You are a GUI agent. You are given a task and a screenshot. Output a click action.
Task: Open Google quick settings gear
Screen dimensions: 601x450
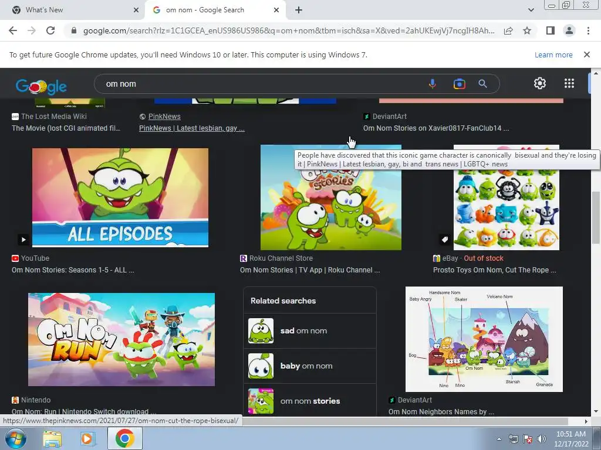(x=540, y=83)
